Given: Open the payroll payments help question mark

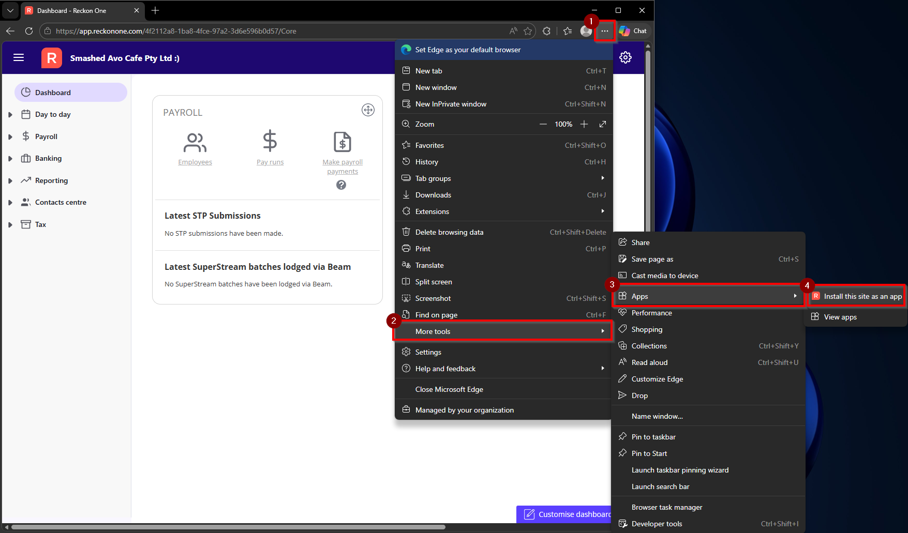Looking at the screenshot, I should (341, 185).
